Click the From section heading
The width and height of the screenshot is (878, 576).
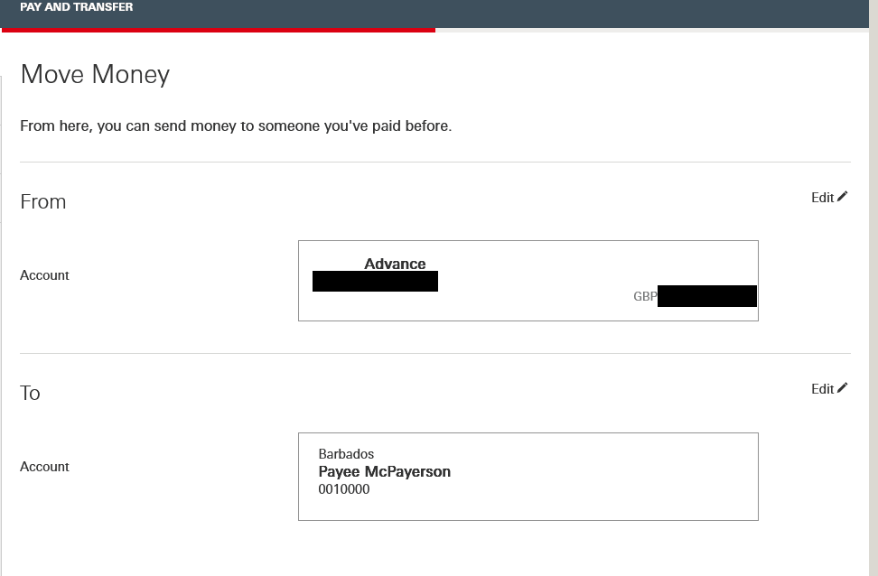(43, 201)
